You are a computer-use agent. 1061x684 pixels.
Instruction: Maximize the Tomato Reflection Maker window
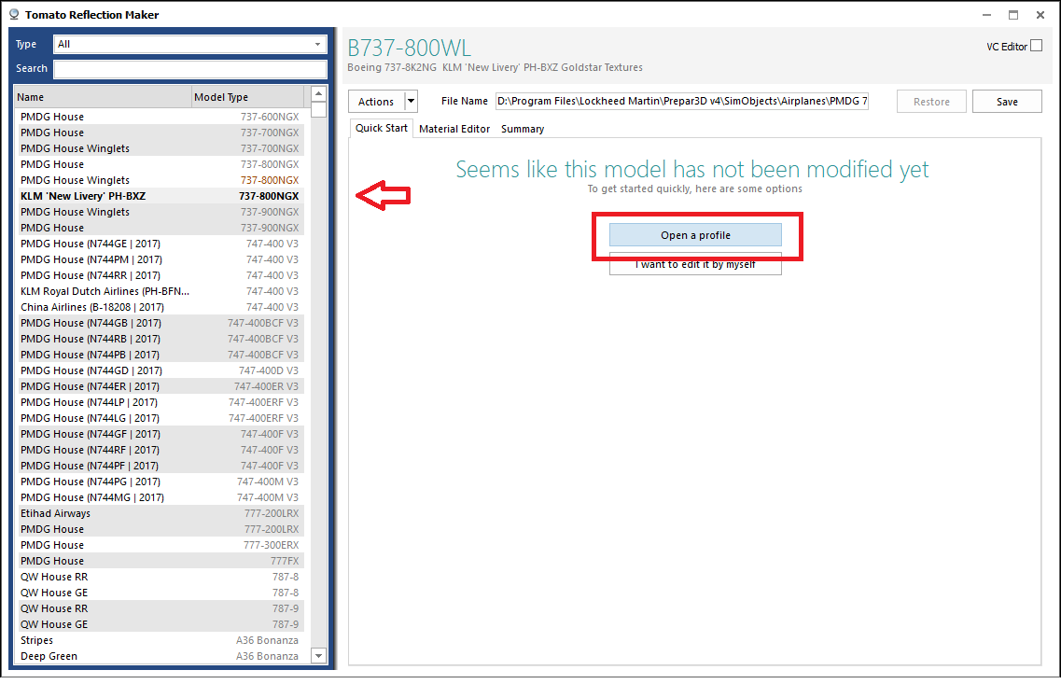point(1013,15)
